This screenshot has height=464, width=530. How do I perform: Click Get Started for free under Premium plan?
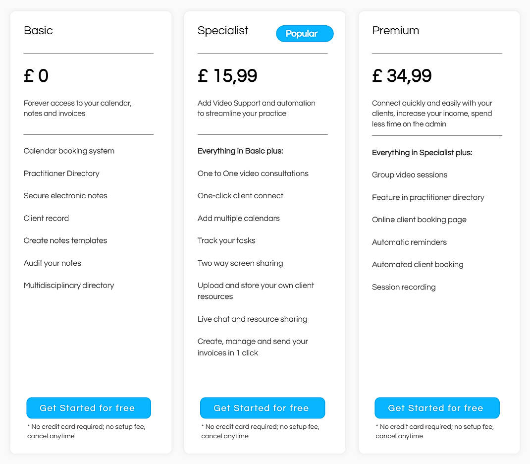tap(436, 408)
